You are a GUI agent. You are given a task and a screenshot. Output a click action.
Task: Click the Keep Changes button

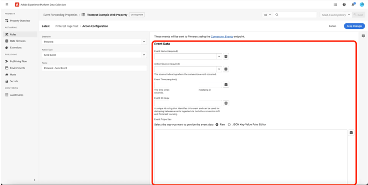pyautogui.click(x=354, y=26)
